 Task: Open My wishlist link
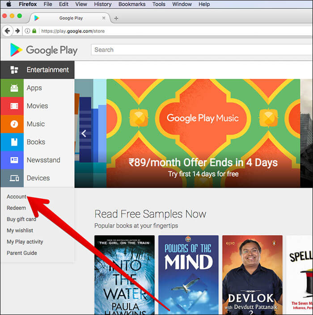pos(20,230)
